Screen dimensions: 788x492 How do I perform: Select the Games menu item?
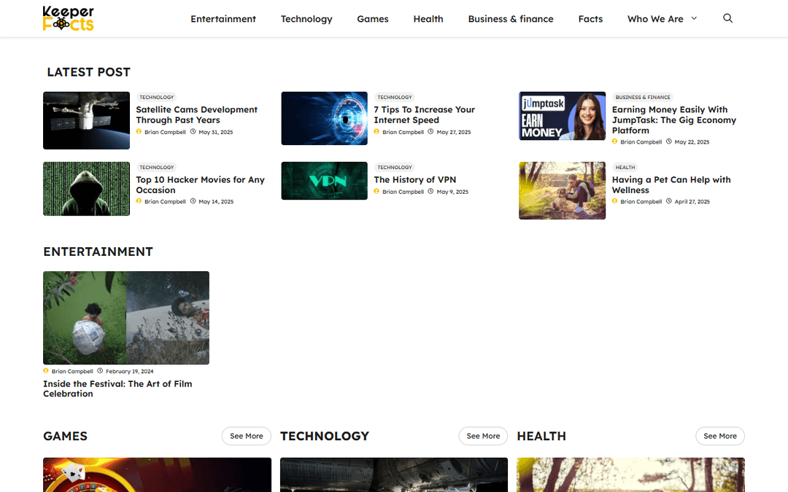click(x=373, y=19)
